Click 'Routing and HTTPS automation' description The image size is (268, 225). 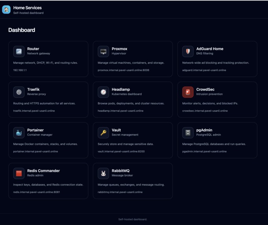pos(44,103)
